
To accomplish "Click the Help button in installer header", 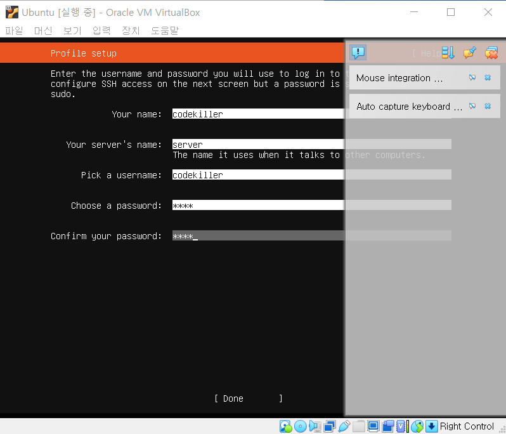I will [x=427, y=53].
